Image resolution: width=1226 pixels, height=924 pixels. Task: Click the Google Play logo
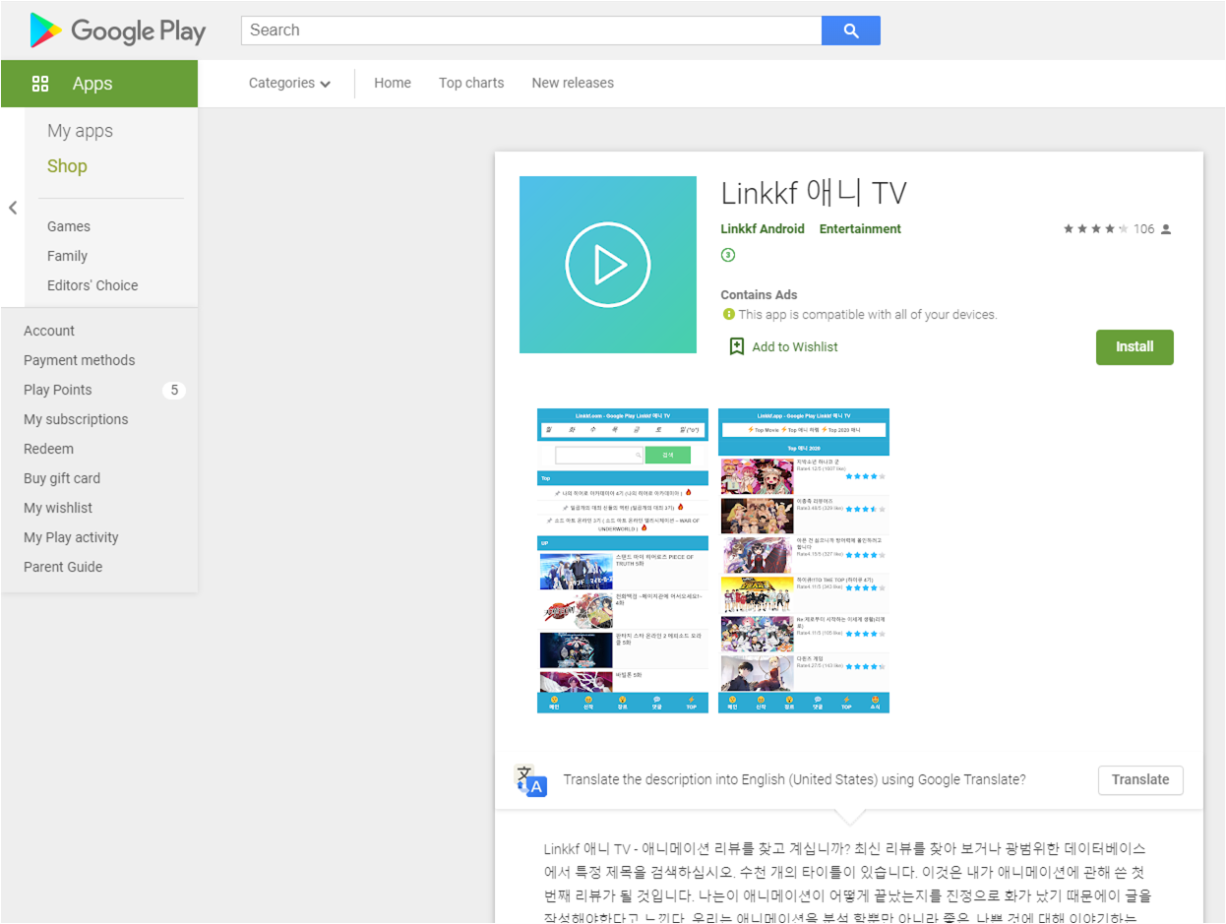(x=118, y=31)
